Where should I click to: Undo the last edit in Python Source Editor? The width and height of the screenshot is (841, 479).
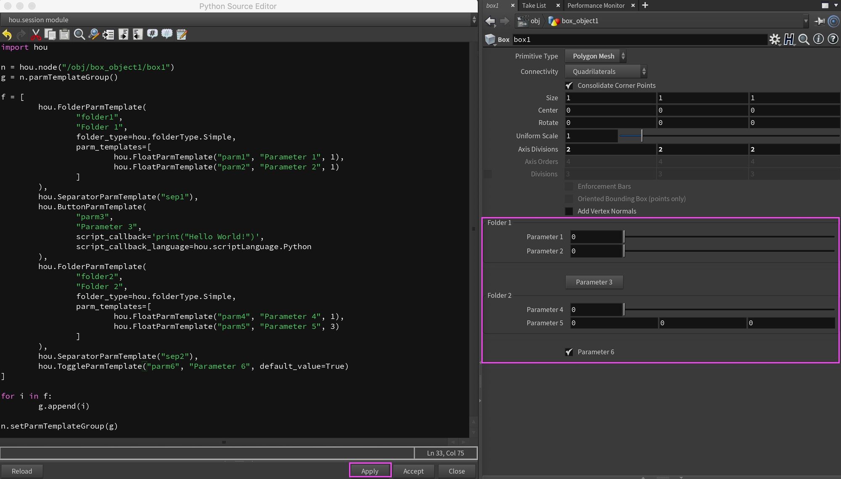[x=7, y=34]
